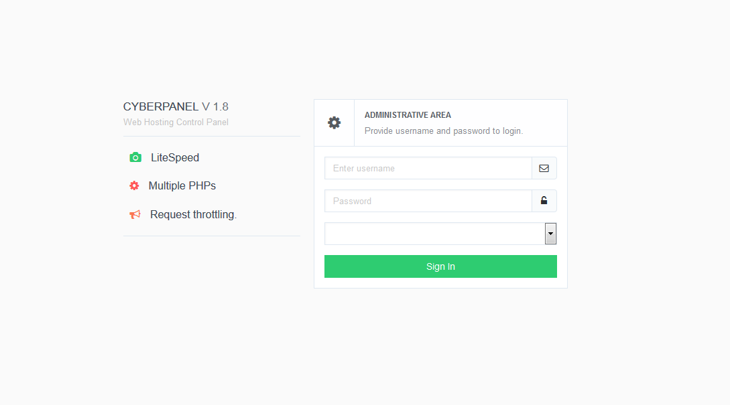Click the gear icon beside Administrative Area

pyautogui.click(x=334, y=123)
